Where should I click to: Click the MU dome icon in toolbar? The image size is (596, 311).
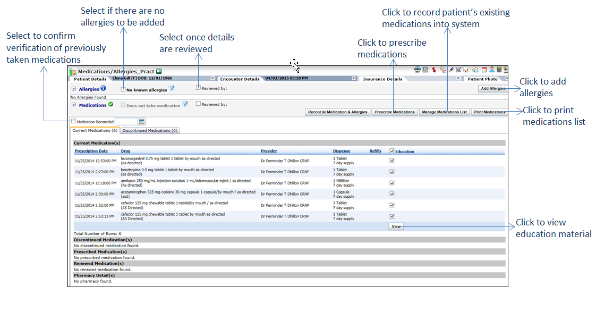[418, 70]
